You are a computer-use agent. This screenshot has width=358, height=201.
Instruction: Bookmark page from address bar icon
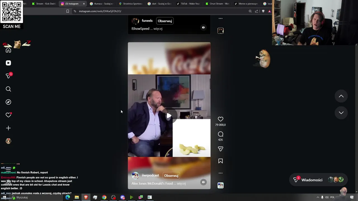pyautogui.click(x=67, y=11)
